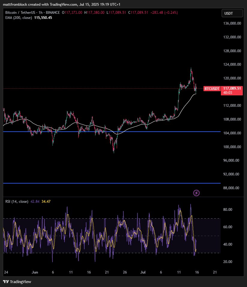Click the 136,000.00 price axis label
This screenshot has height=287, width=247.
tap(232, 23)
